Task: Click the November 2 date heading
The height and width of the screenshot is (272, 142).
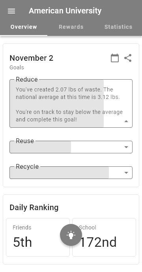Action: pyautogui.click(x=32, y=58)
